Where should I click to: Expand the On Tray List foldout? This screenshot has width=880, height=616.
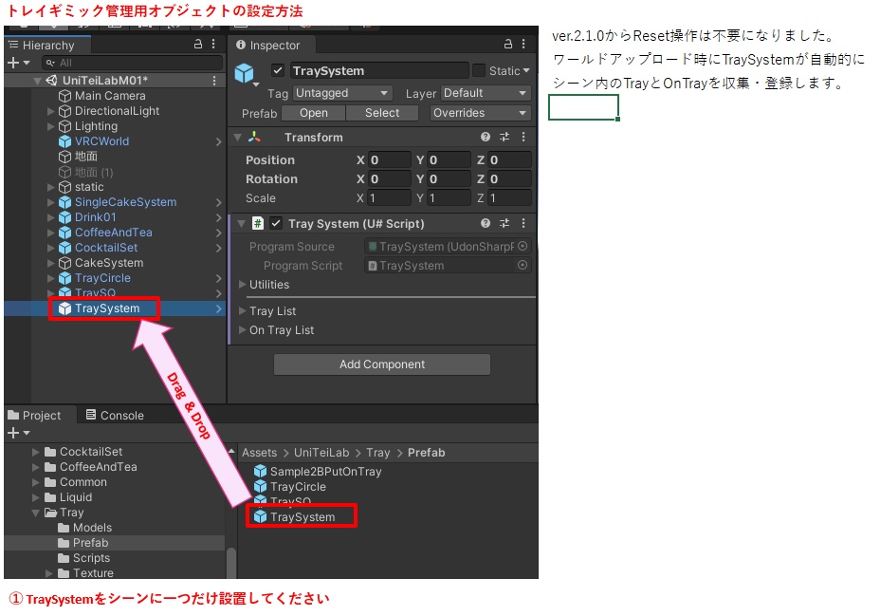[x=243, y=330]
